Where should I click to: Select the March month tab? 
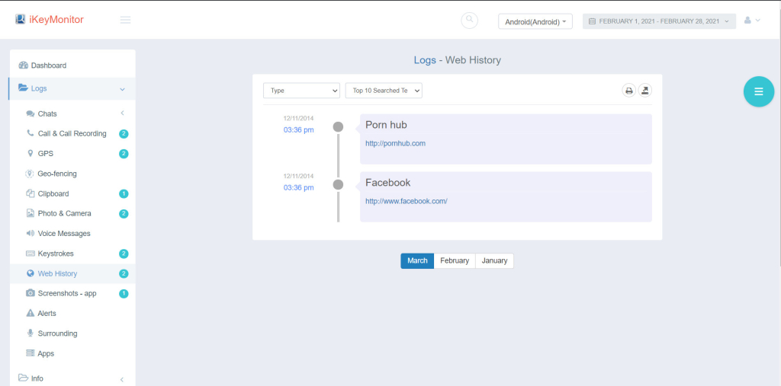(417, 260)
